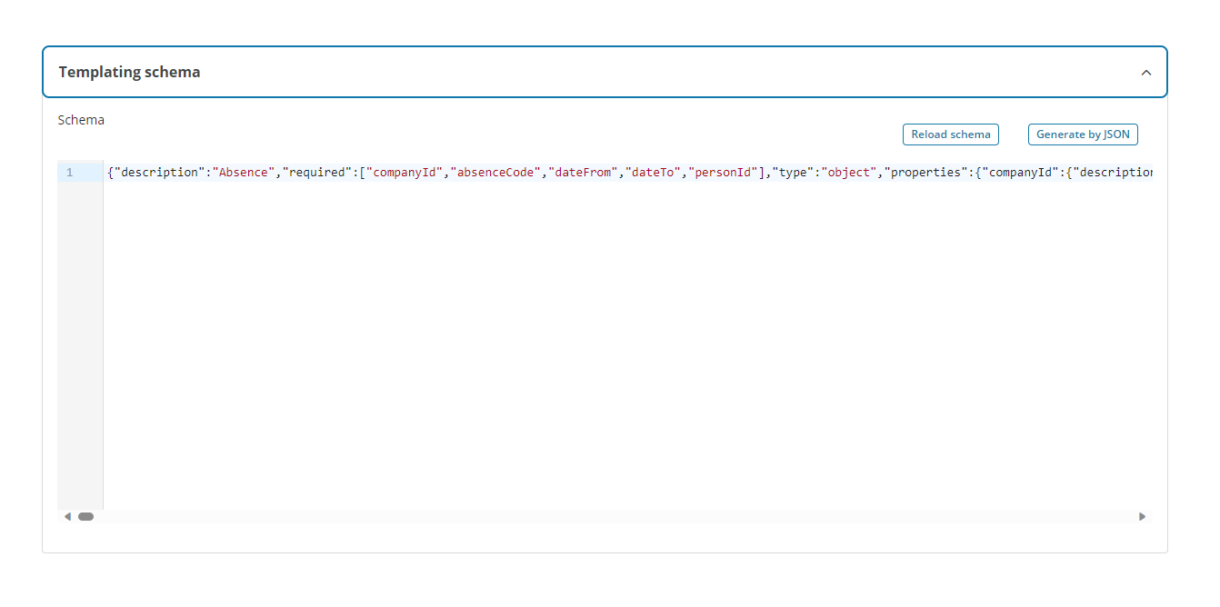
Task: Click the scrollbar right arrow
Action: 1143,515
